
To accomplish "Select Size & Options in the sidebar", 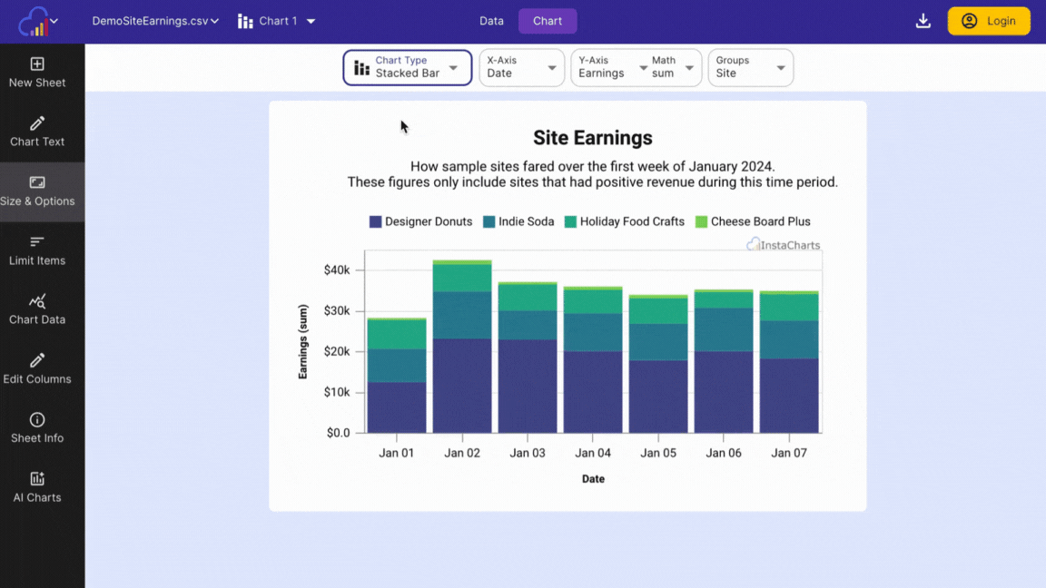I will tap(37, 191).
